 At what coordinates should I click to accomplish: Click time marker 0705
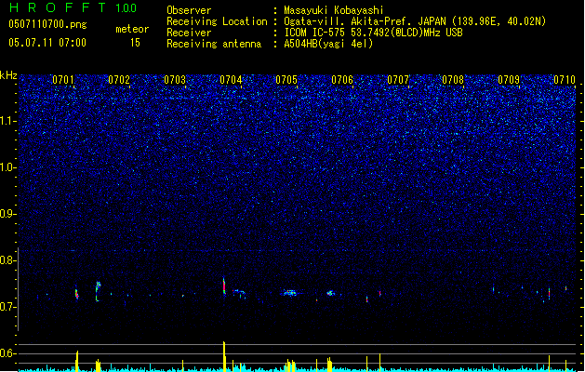(x=286, y=80)
